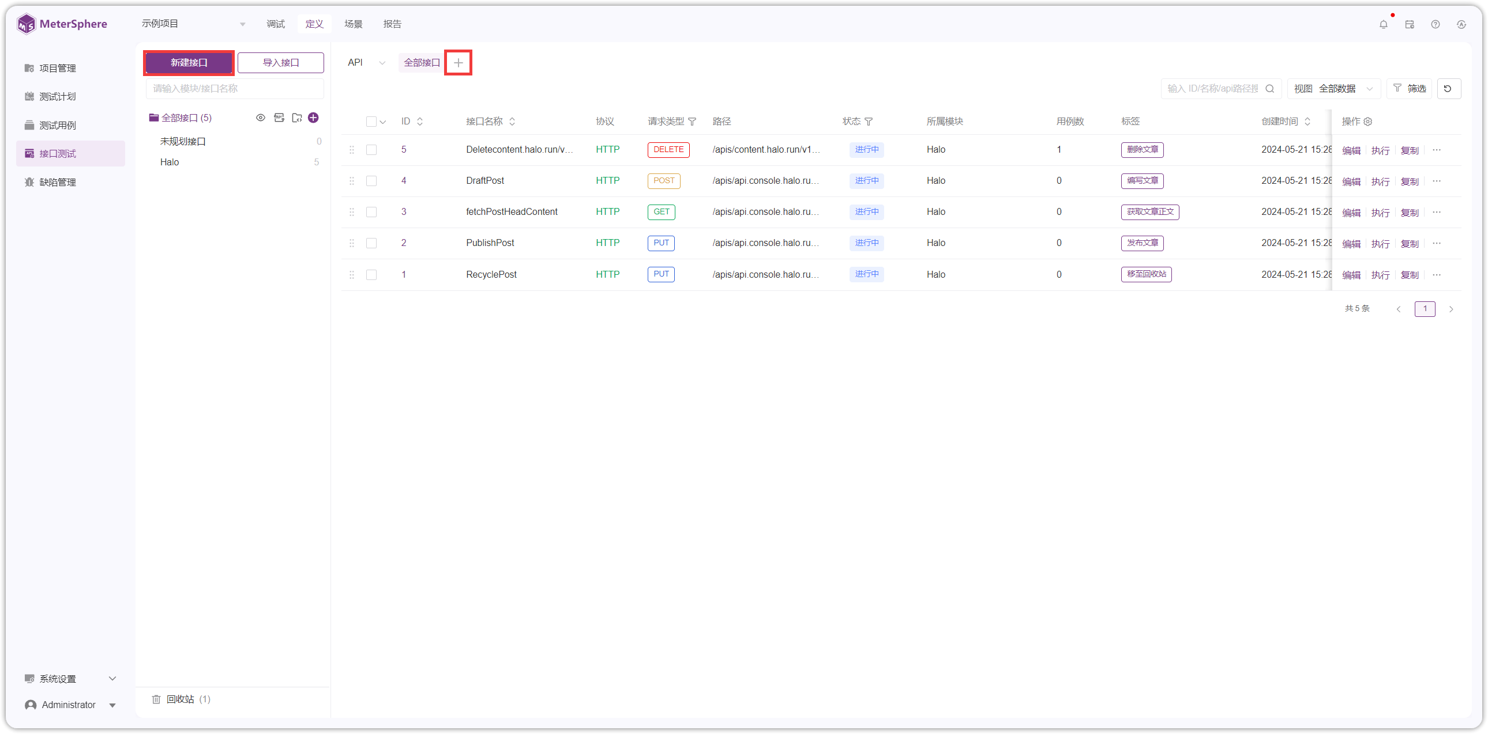The image size is (1488, 734).
Task: Click the add module plus icon
Action: pyautogui.click(x=314, y=118)
